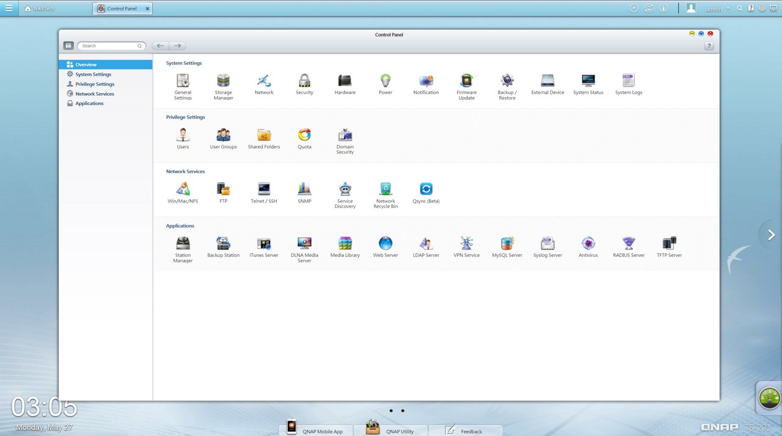Open Backup / Restore
This screenshot has height=436, width=782.
[507, 86]
